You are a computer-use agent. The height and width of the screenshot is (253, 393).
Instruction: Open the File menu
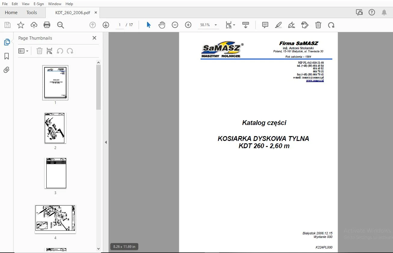pos(5,4)
